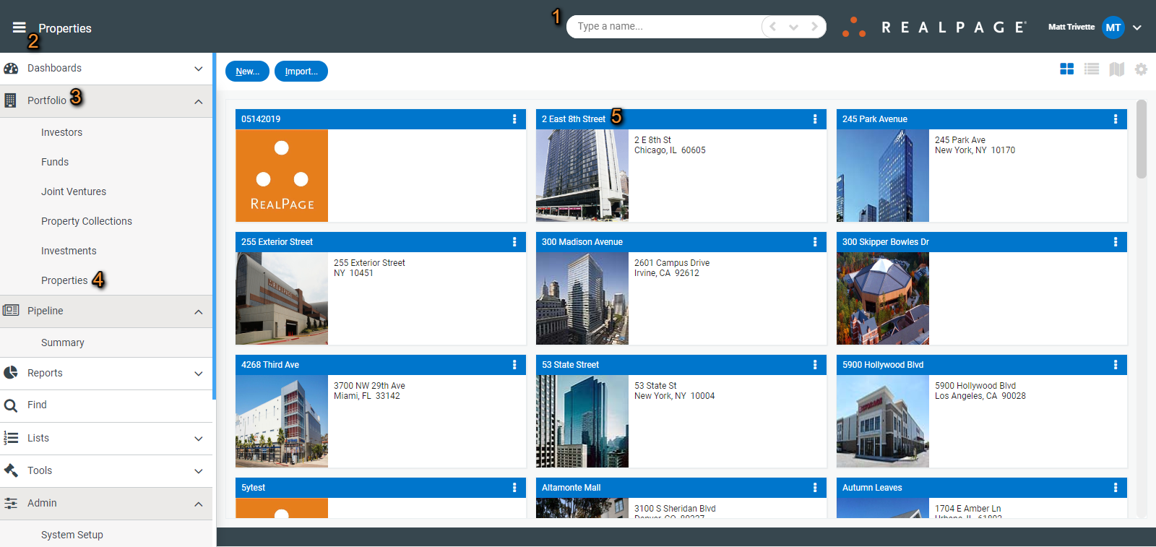Click the Admin sliders icon

point(11,503)
